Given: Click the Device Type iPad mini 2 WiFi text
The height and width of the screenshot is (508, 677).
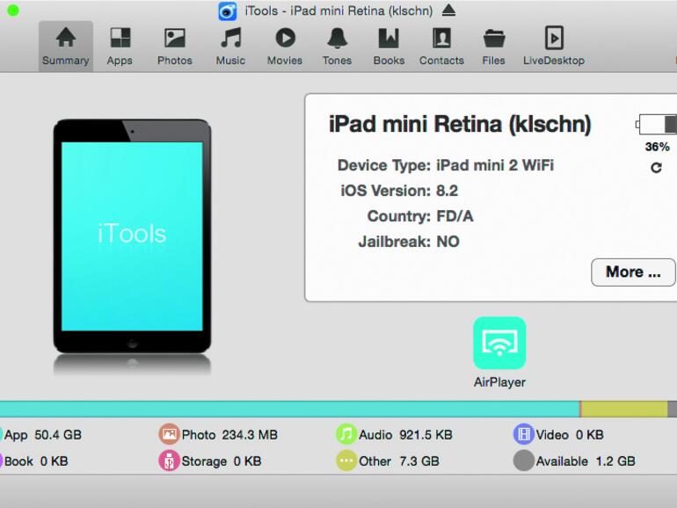Looking at the screenshot, I should click(x=446, y=165).
